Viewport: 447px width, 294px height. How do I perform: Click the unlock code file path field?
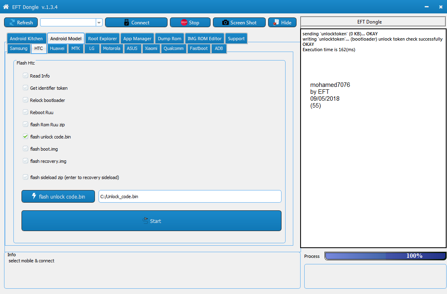coord(190,197)
